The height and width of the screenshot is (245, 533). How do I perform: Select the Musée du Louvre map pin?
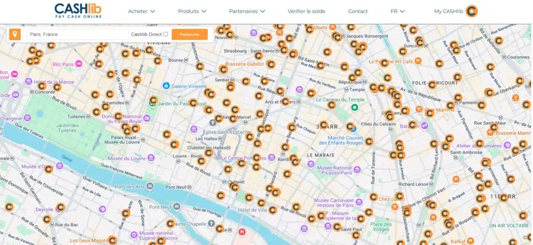[151, 158]
